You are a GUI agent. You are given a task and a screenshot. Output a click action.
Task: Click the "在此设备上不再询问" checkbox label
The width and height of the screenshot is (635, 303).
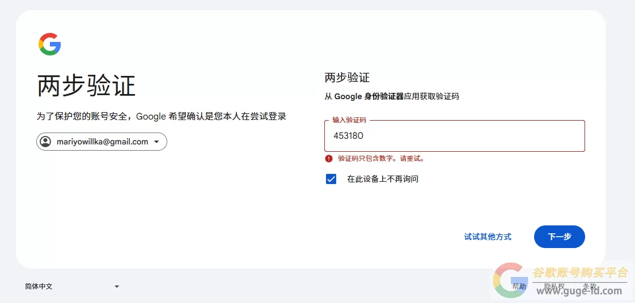pos(382,179)
